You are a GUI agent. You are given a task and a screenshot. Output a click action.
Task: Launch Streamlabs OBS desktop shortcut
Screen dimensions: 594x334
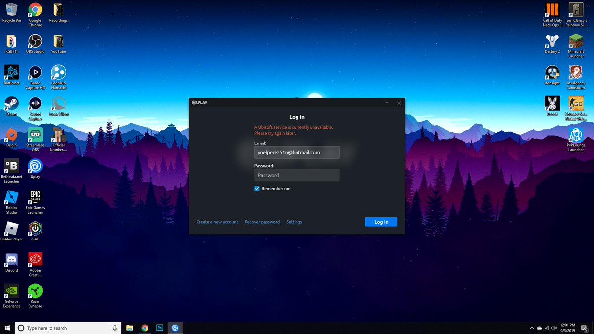pyautogui.click(x=35, y=140)
